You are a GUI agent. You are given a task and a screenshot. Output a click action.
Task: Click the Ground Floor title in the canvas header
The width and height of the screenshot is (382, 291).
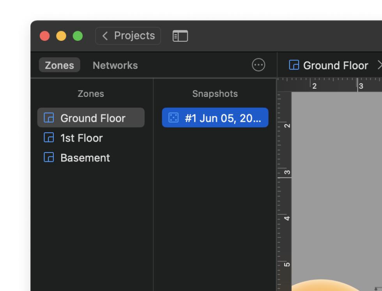335,65
